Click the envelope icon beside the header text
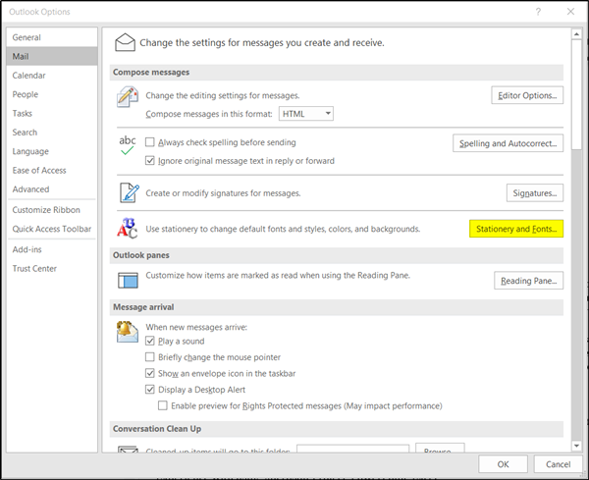 [x=125, y=42]
